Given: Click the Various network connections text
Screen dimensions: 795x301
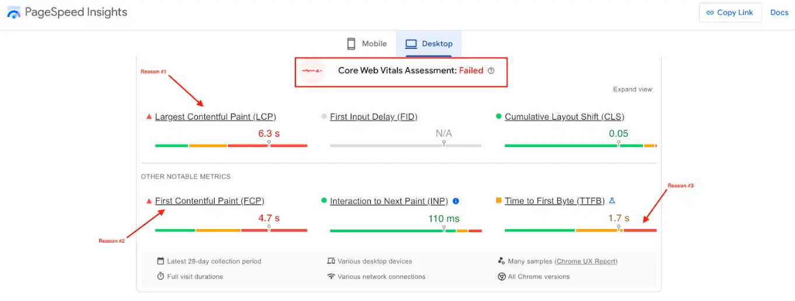Looking at the screenshot, I should 382,276.
